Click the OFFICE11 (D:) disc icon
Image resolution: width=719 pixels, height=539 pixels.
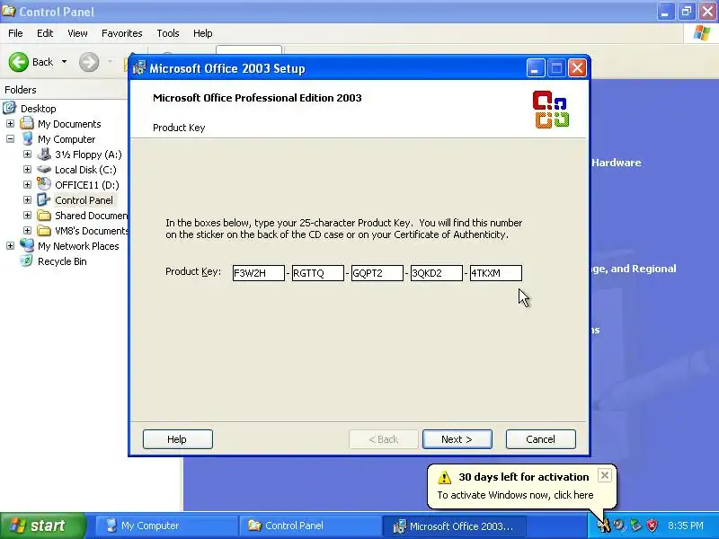pos(44,184)
